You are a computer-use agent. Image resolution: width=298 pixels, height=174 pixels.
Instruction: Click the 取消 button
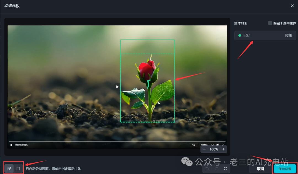pyautogui.click(x=260, y=169)
